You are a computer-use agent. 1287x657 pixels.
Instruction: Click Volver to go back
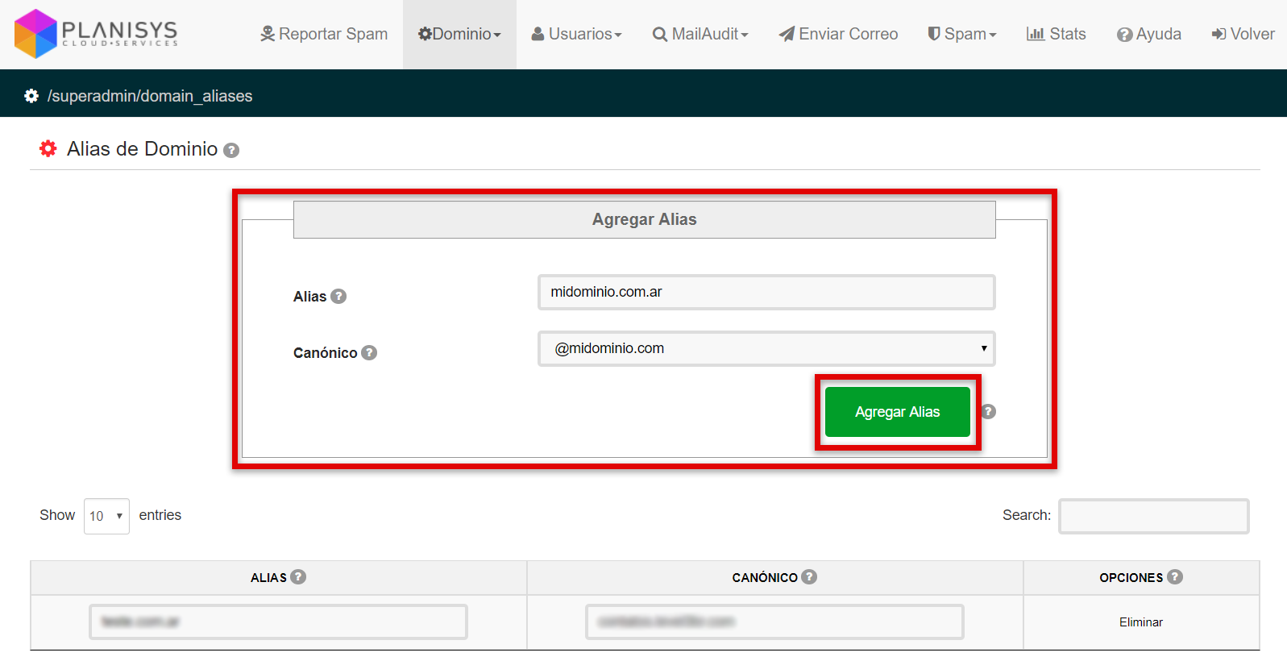[1243, 34]
